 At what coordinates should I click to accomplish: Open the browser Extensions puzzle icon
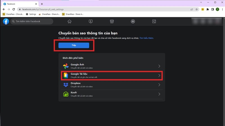tap(208, 10)
